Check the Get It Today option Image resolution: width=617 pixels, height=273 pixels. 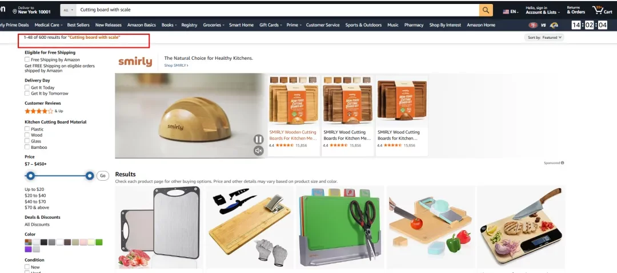tap(27, 87)
